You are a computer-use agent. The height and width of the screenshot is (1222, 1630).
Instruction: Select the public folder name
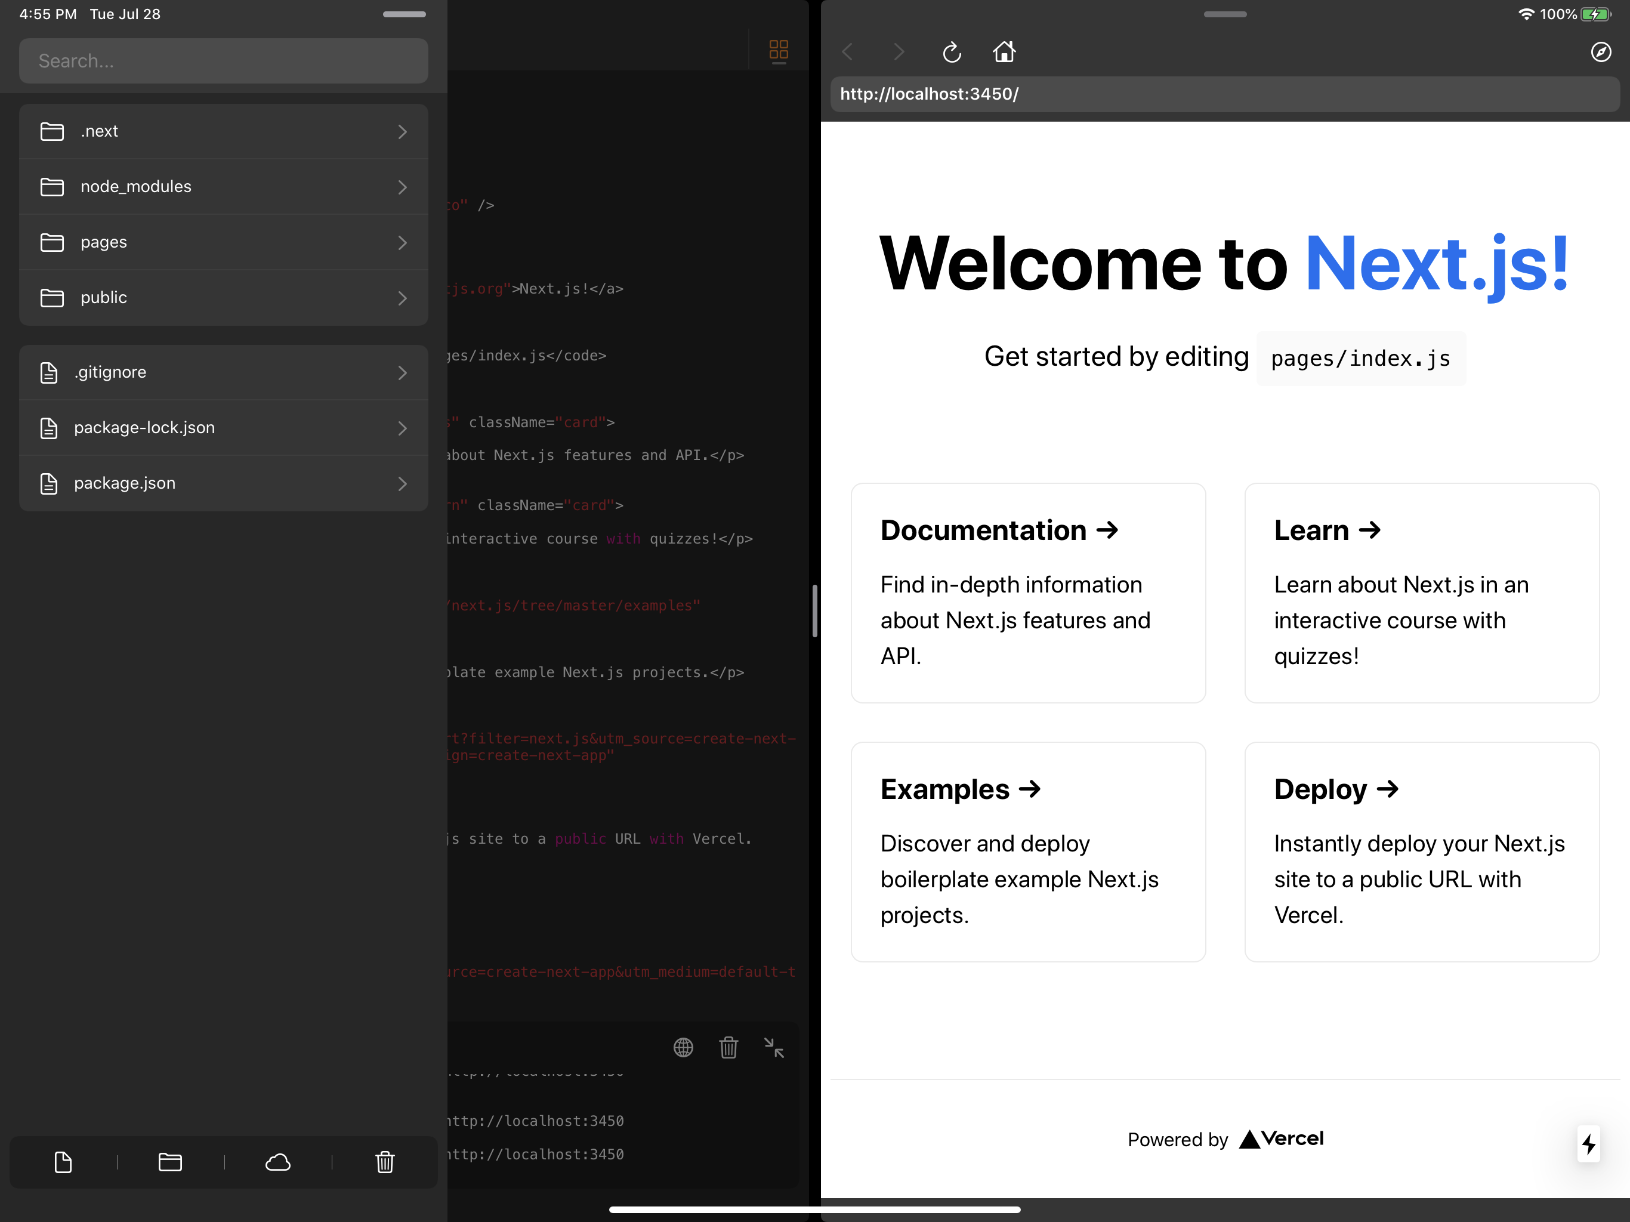pyautogui.click(x=104, y=298)
